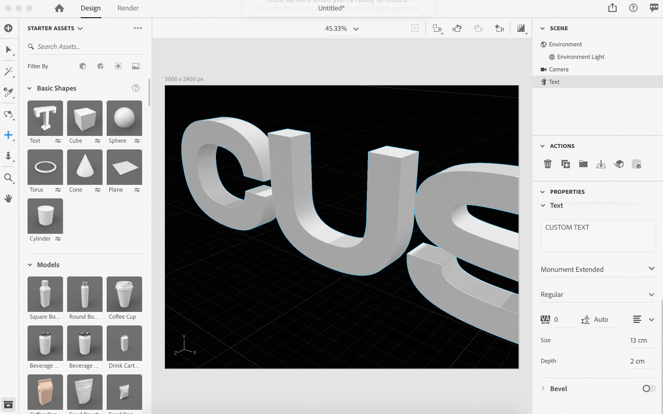
Task: Open the camera bookmarks star icon
Action: click(499, 29)
